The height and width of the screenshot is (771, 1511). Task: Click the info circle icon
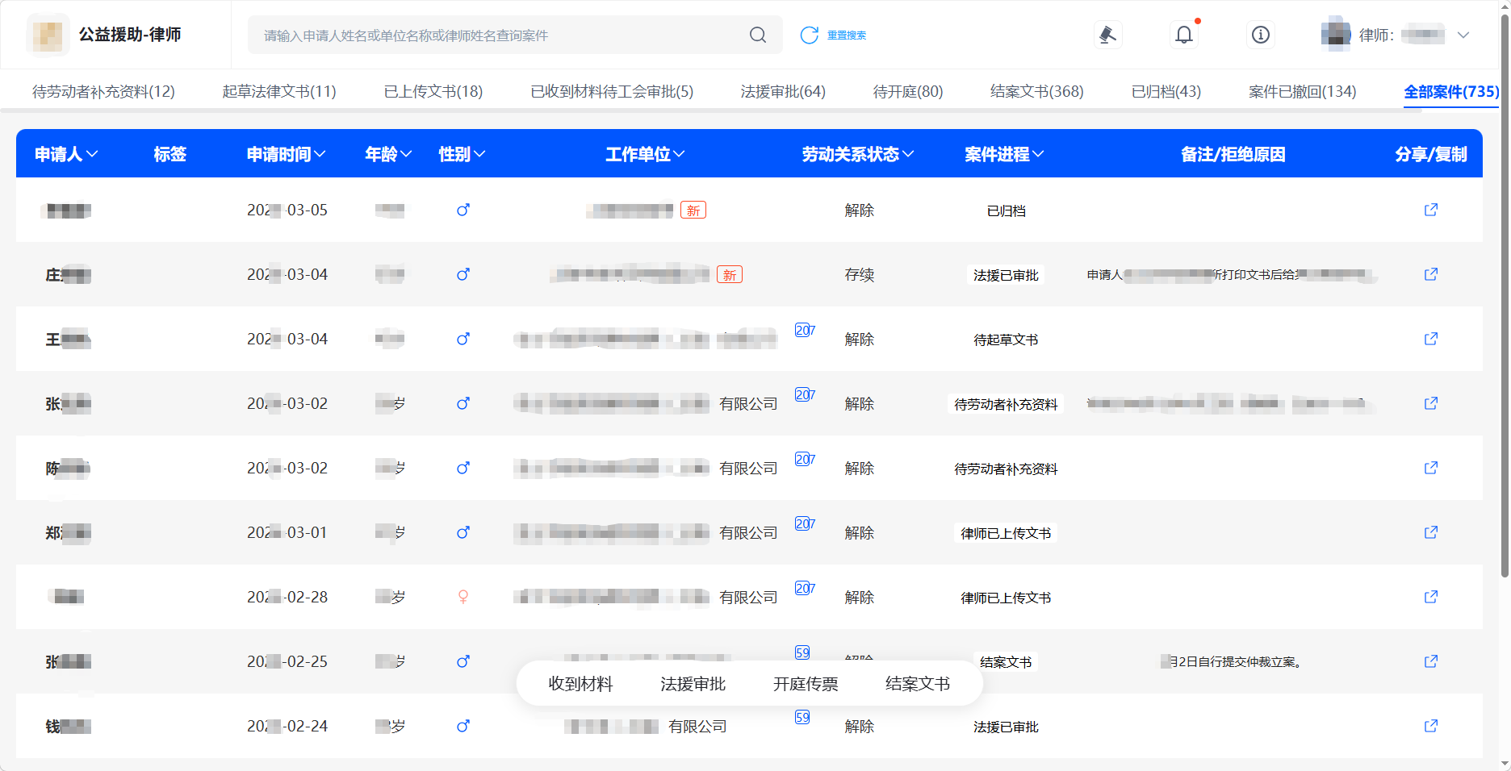[x=1260, y=35]
